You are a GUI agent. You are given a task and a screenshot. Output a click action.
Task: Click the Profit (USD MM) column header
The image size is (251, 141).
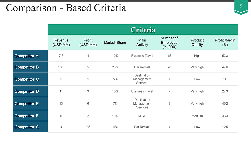pos(88,42)
